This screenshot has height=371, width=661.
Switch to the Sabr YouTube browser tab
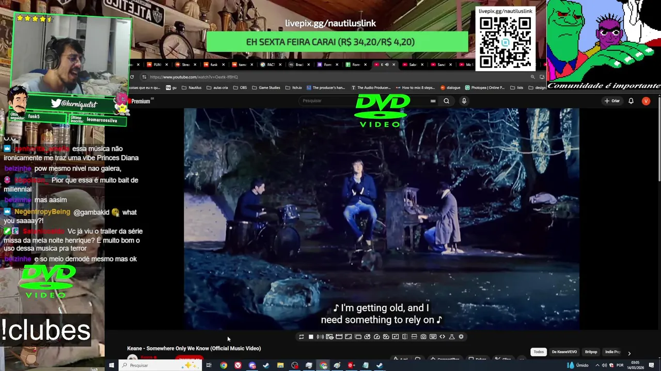(x=409, y=64)
